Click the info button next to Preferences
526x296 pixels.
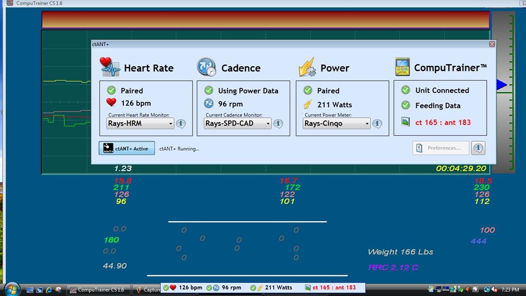[x=478, y=148]
